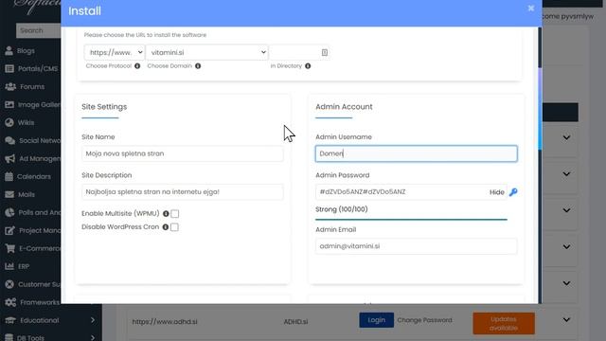
Task: Click the Site Name field
Action: click(183, 153)
